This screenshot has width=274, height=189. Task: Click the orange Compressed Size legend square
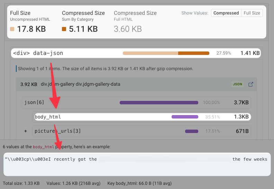click(x=64, y=29)
